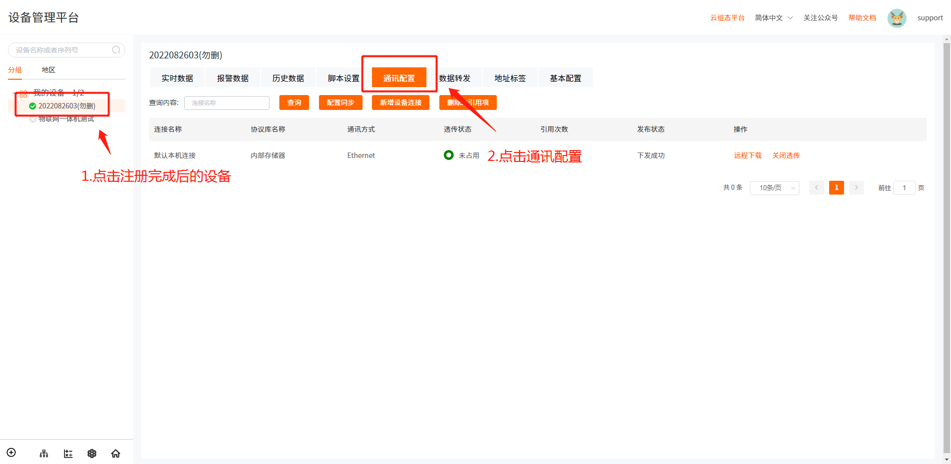The height and width of the screenshot is (464, 951).
Task: Click the 下发成功 status cell
Action: click(651, 155)
